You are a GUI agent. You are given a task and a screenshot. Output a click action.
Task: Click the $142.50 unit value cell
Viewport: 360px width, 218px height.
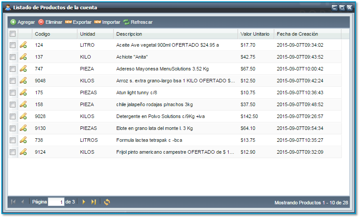(x=249, y=116)
